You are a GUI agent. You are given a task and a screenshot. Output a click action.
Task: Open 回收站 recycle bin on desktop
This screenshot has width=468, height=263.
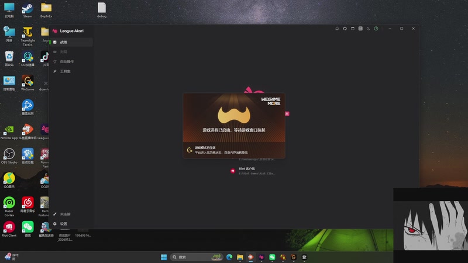click(9, 59)
